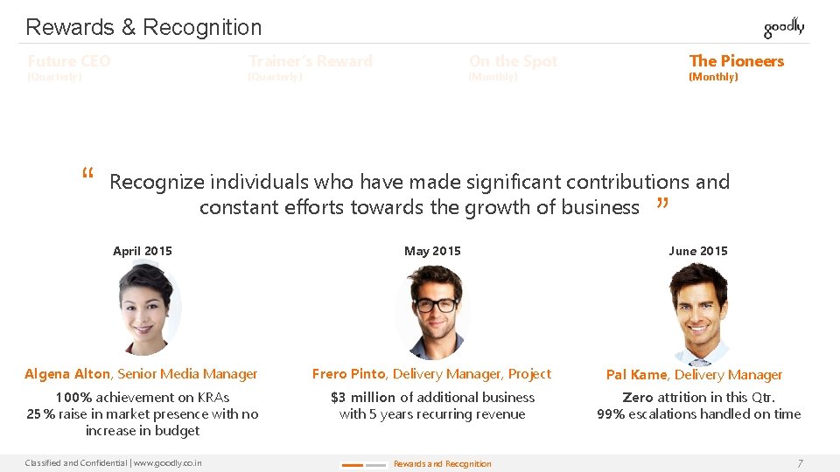Image resolution: width=840 pixels, height=472 pixels.
Task: Click the Rewards & Recognition slide title
Action: (143, 27)
